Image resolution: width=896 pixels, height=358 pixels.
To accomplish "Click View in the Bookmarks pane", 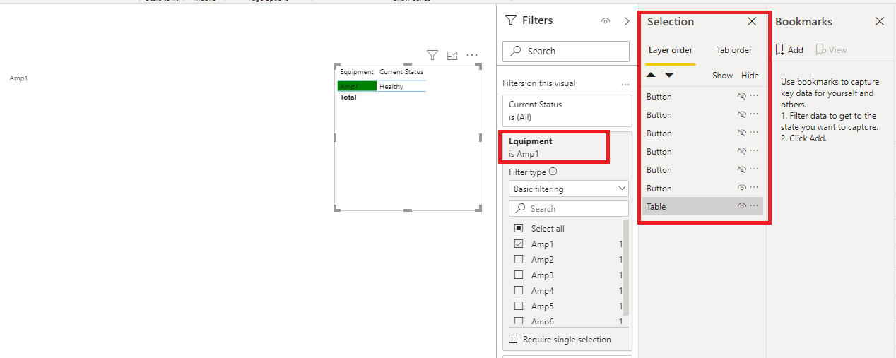I will [832, 50].
